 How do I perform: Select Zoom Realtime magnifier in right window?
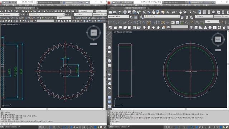coord(185,12)
